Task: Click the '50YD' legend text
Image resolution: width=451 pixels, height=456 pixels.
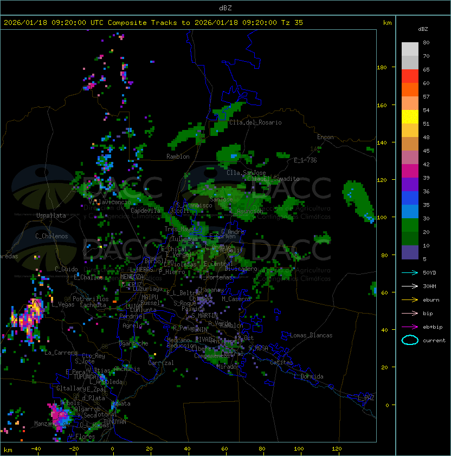Action: tap(429, 272)
